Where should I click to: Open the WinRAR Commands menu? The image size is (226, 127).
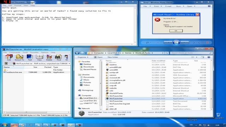[x=14, y=53]
